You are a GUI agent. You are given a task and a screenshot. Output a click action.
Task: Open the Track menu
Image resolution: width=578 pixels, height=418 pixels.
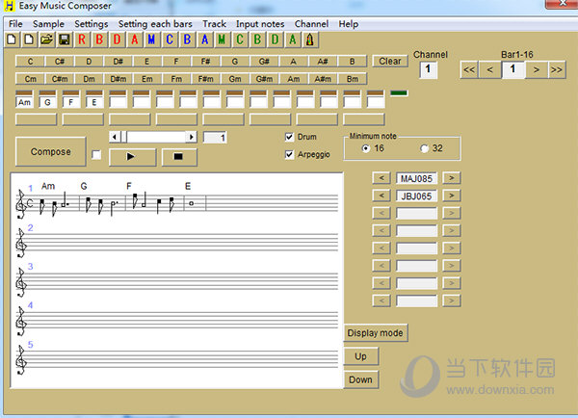[x=214, y=24]
